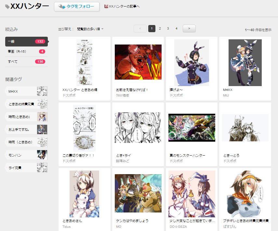The width and height of the screenshot is (278, 231).
Task: Open author MO profile
Action: [119, 226]
